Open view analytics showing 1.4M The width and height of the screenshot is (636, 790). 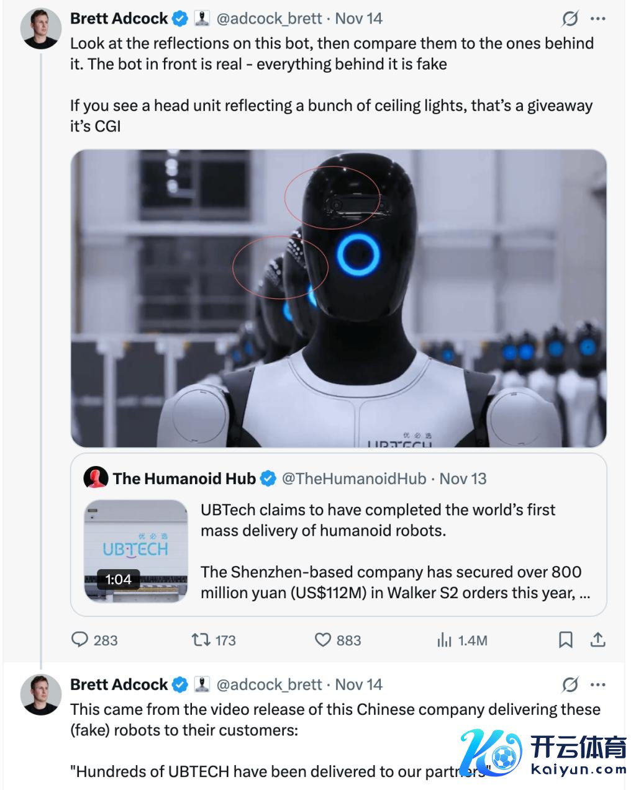pos(444,640)
